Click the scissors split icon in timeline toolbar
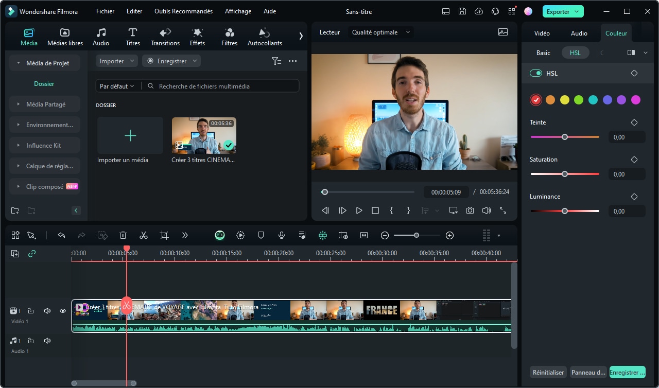The image size is (659, 388). (x=144, y=235)
